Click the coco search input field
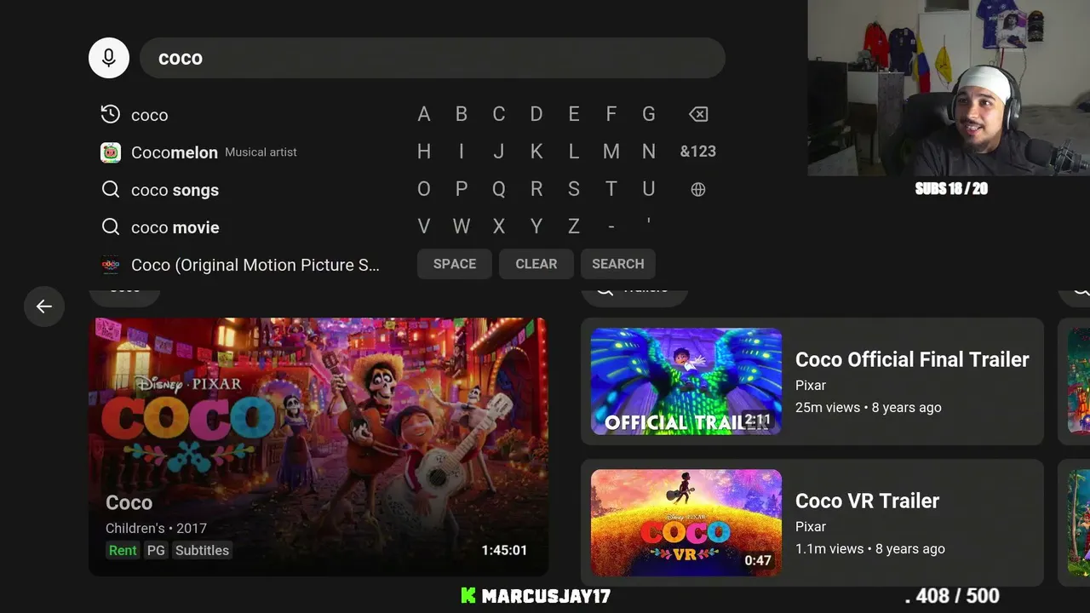The image size is (1090, 613). [x=433, y=58]
